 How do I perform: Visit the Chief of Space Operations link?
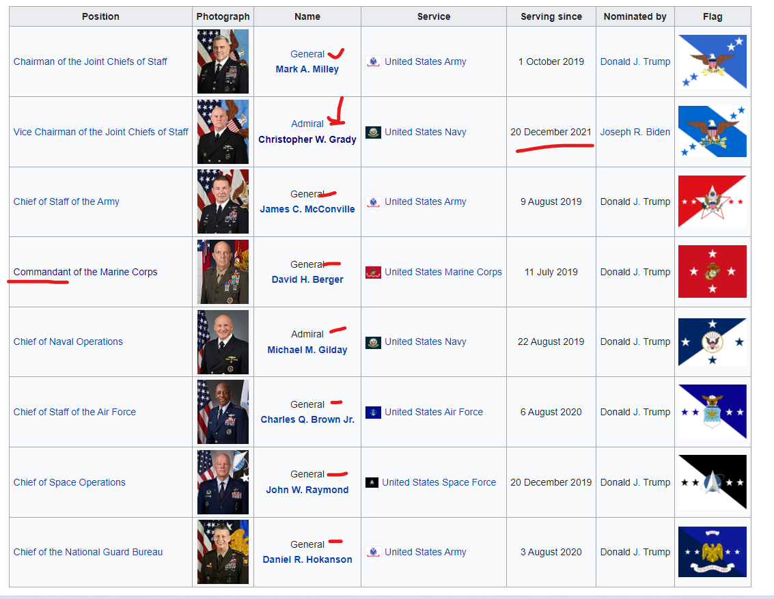70,483
